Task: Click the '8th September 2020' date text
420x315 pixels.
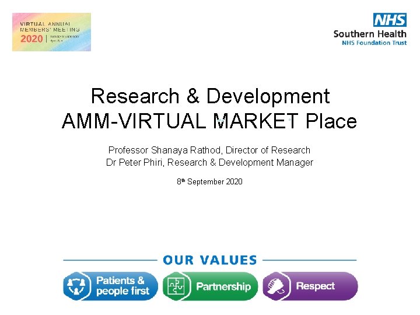Action: [209, 181]
